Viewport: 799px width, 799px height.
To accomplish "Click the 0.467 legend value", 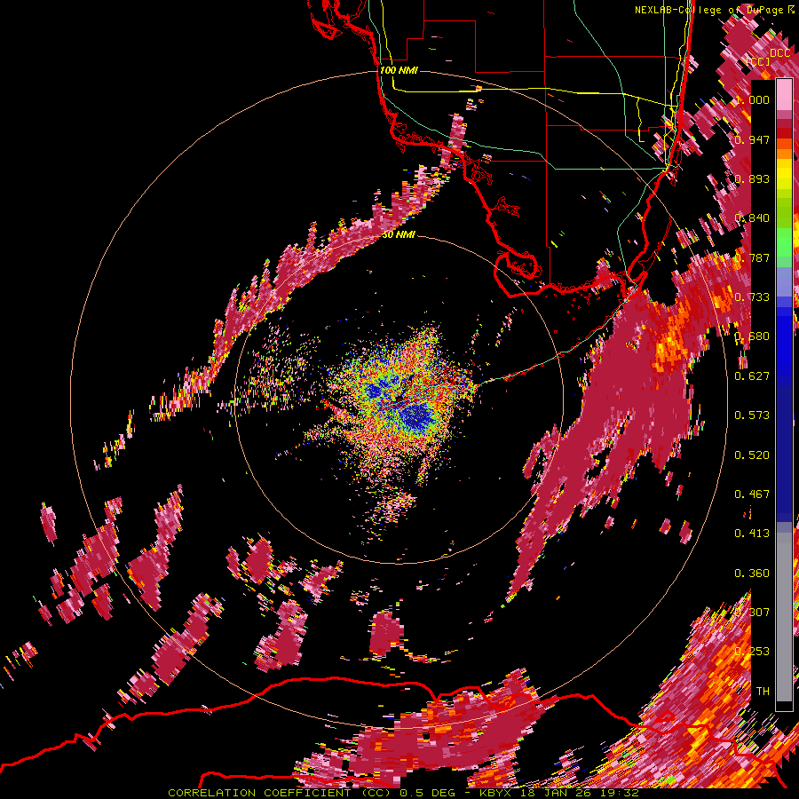I will pos(752,494).
